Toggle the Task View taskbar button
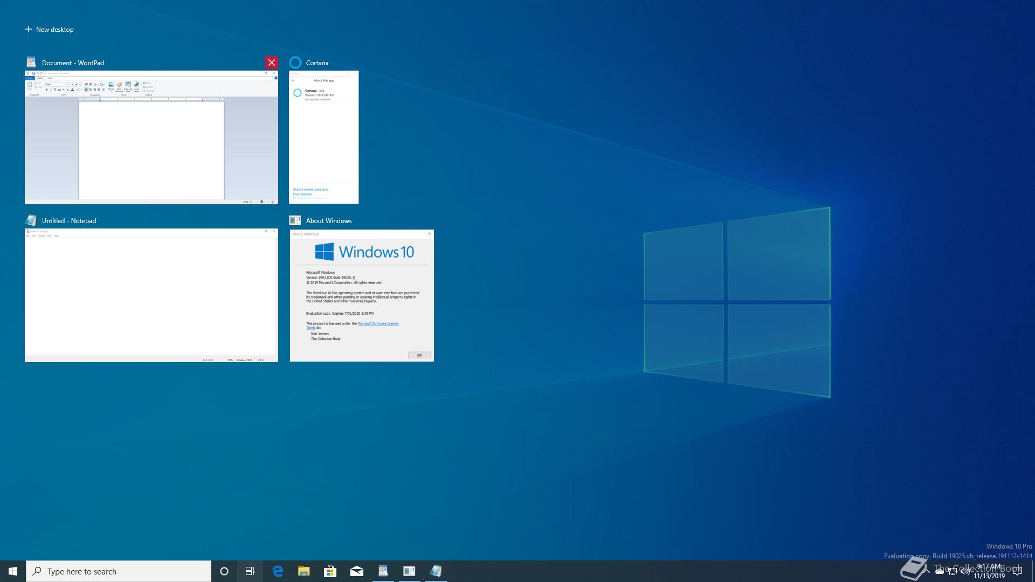1035x582 pixels. coord(250,571)
